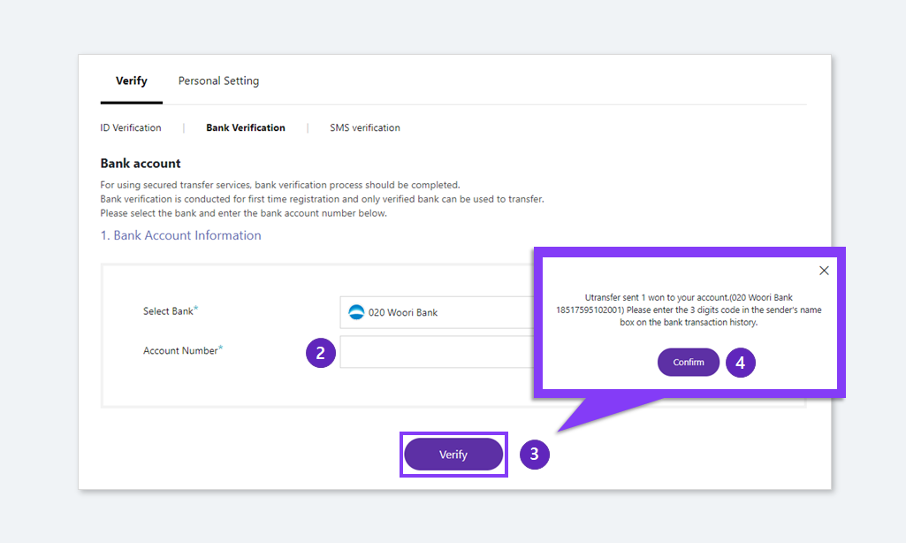This screenshot has width=906, height=543.
Task: Click the Woori Bank logo icon
Action: pos(356,311)
